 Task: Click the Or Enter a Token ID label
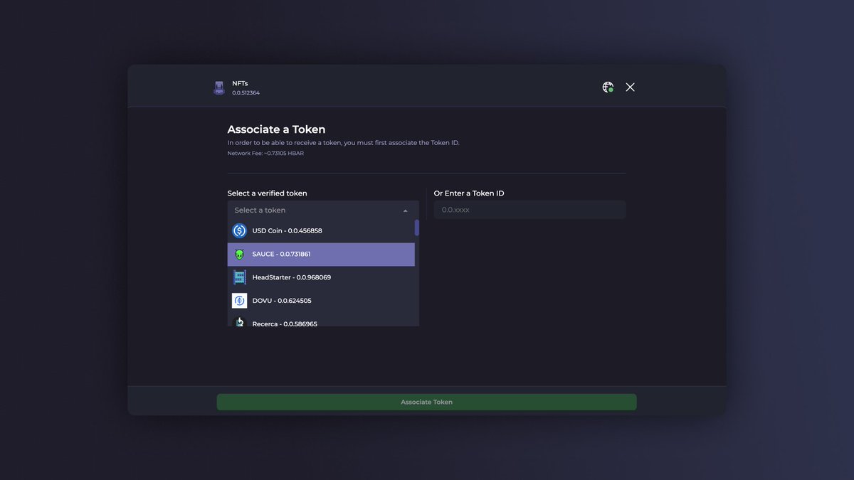tap(469, 193)
